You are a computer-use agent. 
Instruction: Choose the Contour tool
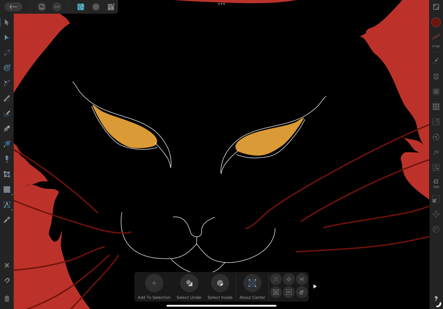[x=7, y=68]
